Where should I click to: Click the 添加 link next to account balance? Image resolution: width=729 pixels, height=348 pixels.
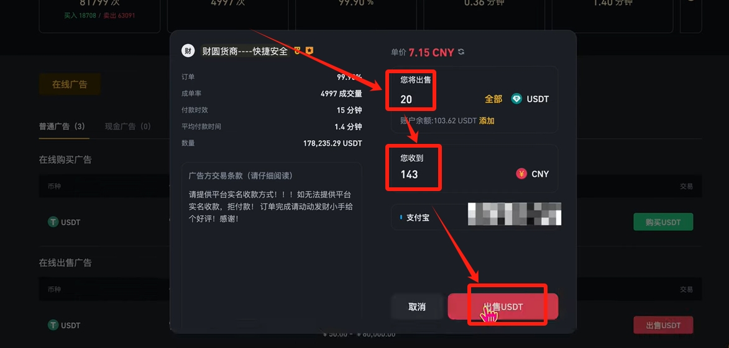coord(487,120)
